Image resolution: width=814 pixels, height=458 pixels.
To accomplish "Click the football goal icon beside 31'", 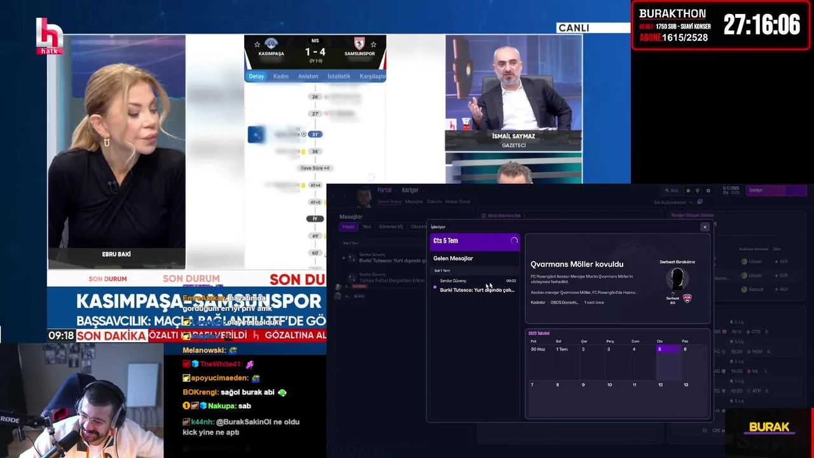I will click(x=303, y=134).
